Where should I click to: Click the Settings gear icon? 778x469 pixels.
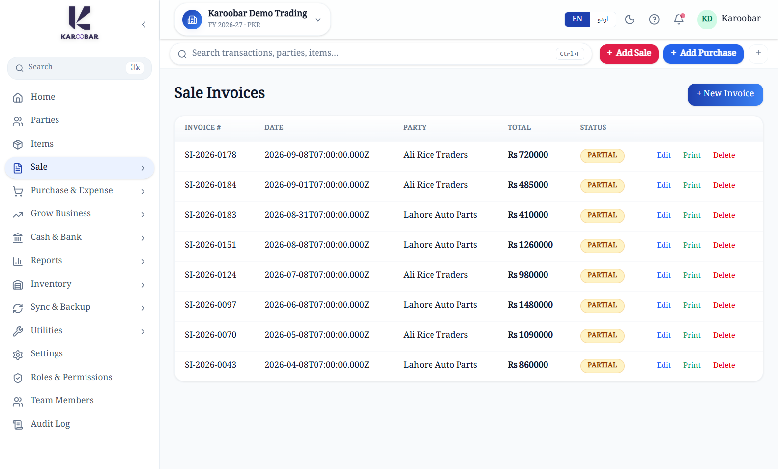coord(18,354)
